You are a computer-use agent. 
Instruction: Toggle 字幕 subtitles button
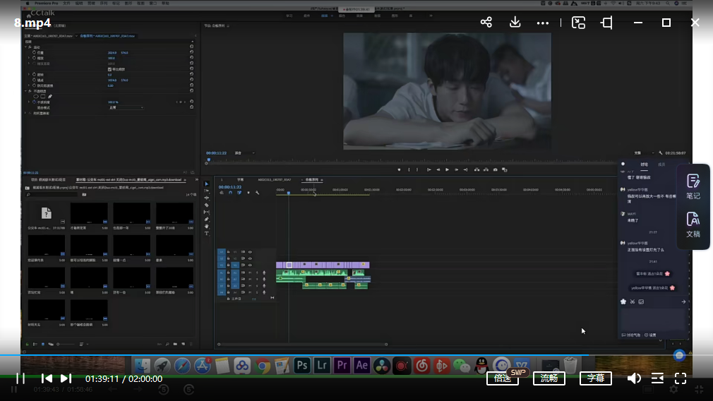click(x=595, y=378)
